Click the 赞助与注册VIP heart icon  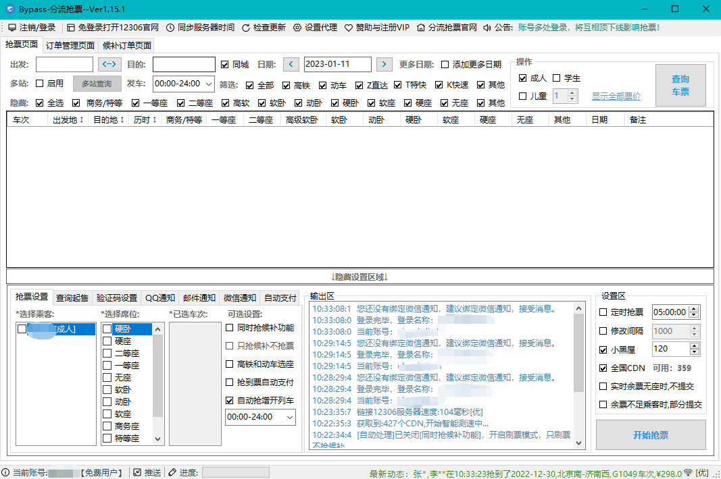(347, 28)
